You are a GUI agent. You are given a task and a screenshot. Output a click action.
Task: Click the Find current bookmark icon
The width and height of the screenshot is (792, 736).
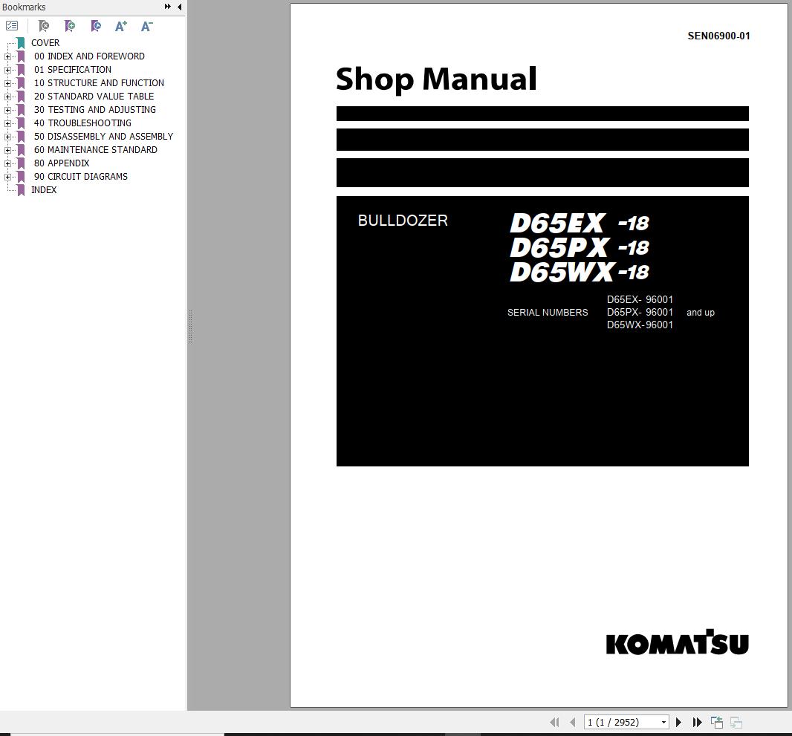95,26
